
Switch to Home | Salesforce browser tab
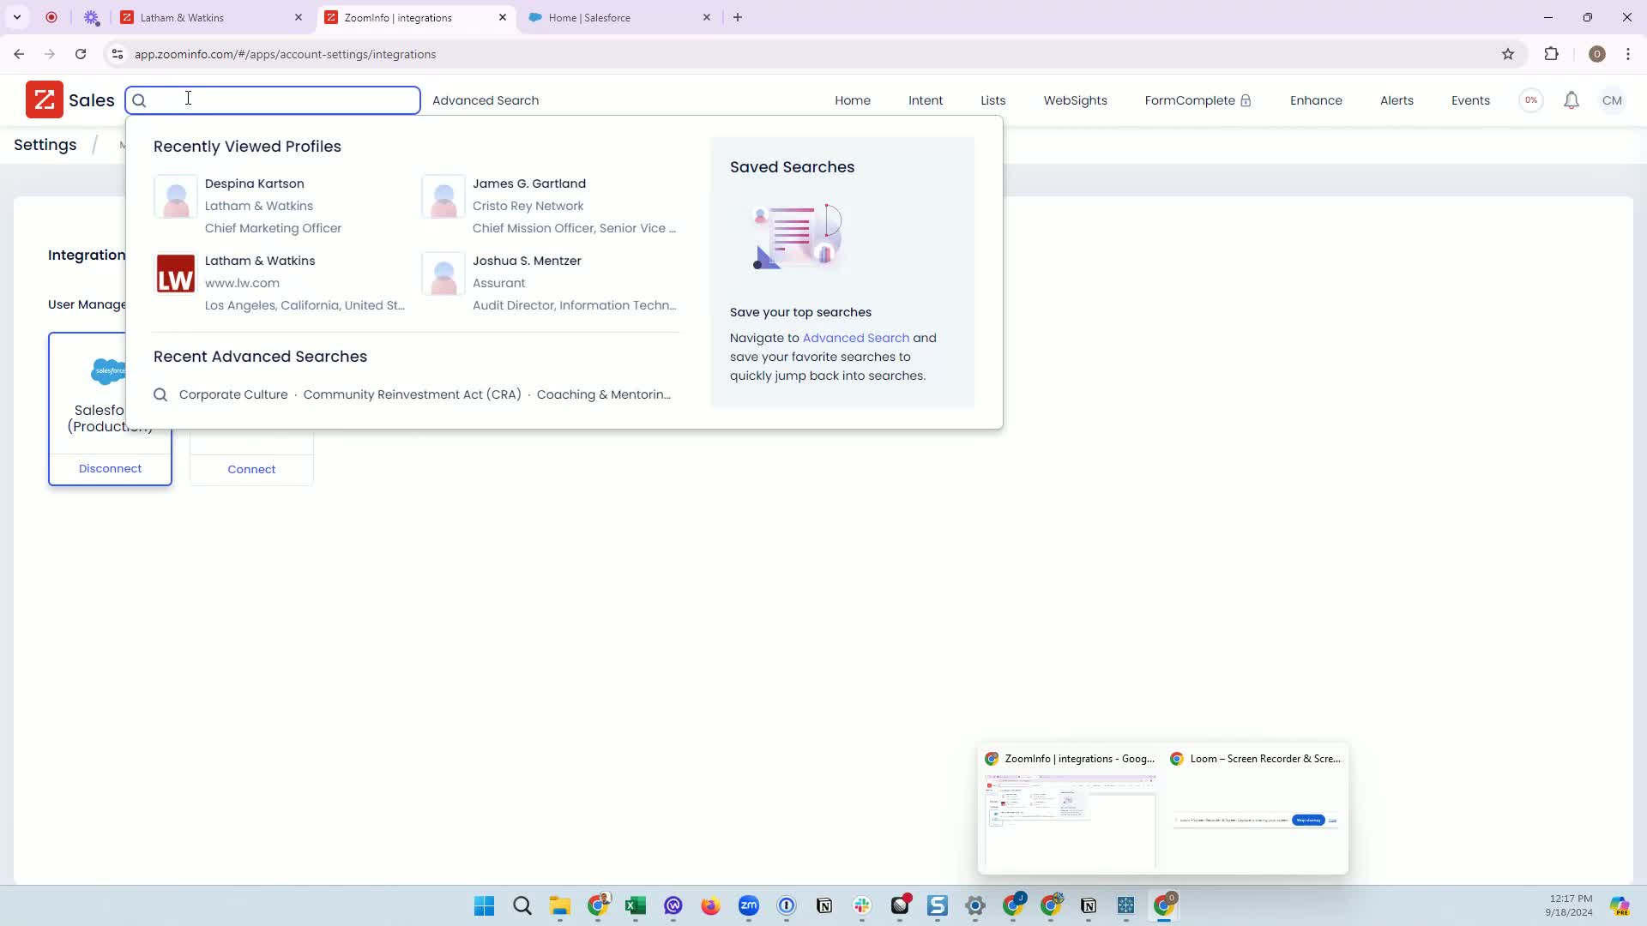pyautogui.click(x=589, y=17)
